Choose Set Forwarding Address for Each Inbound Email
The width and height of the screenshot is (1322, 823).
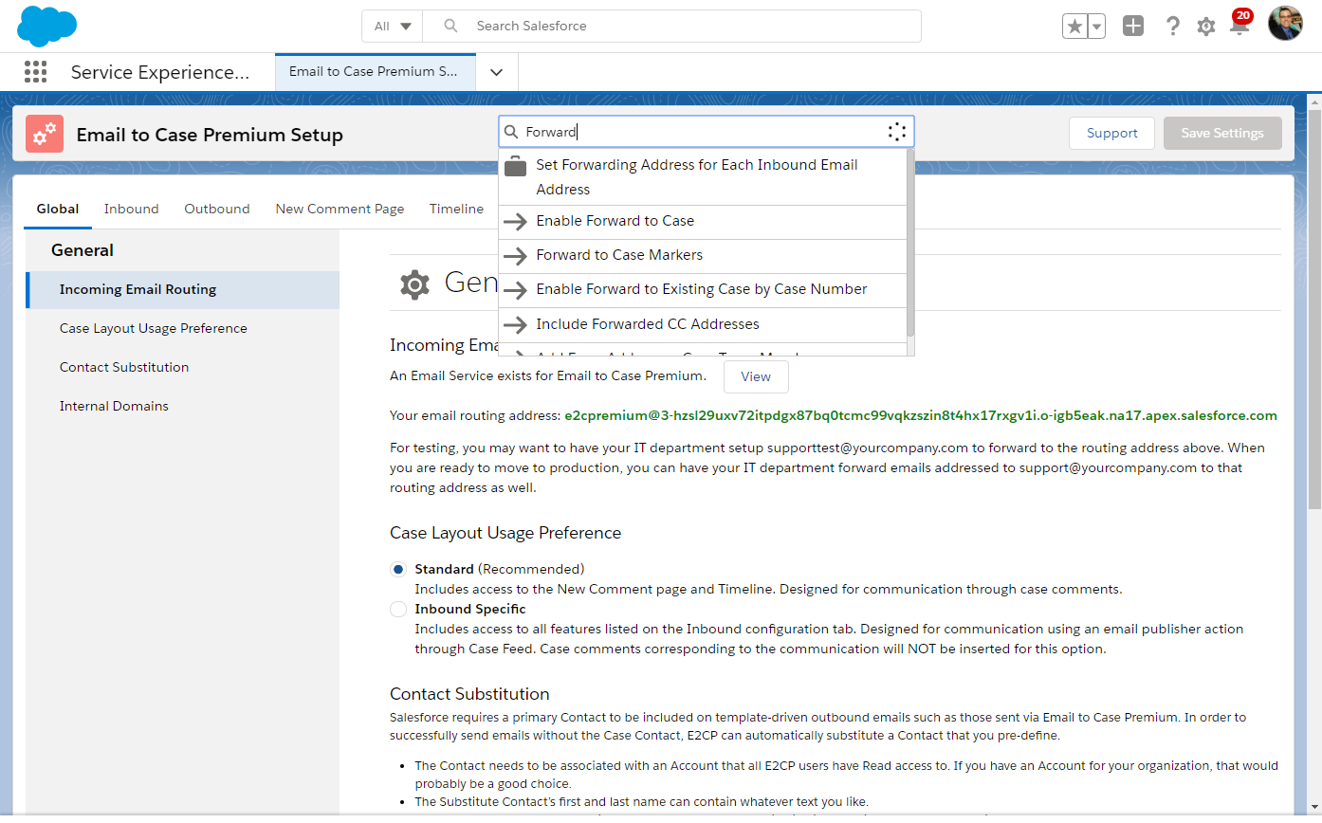tap(703, 177)
